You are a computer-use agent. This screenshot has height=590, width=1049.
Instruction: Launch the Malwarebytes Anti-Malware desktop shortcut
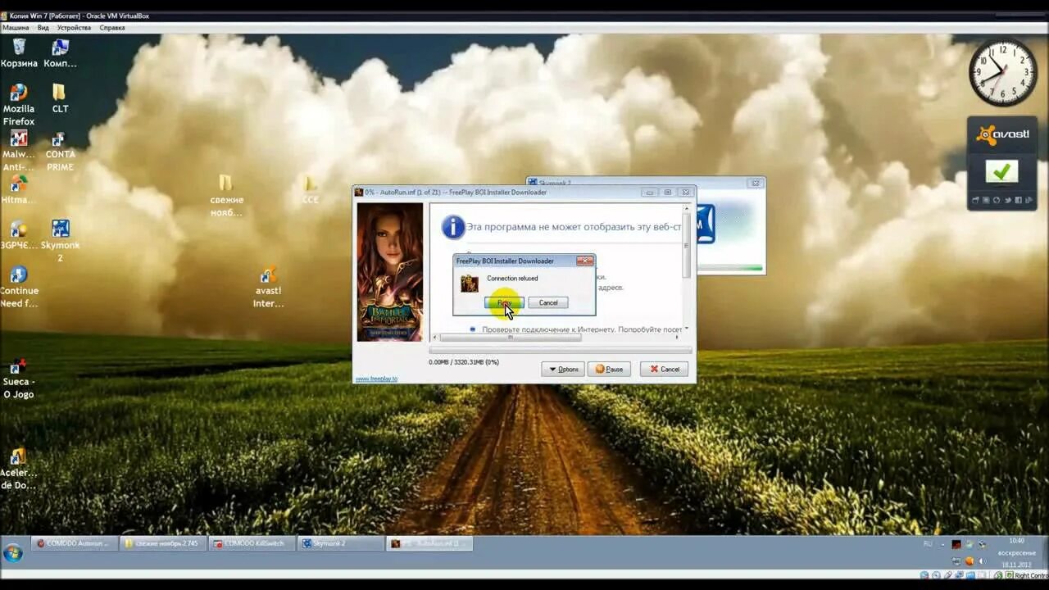(19, 151)
